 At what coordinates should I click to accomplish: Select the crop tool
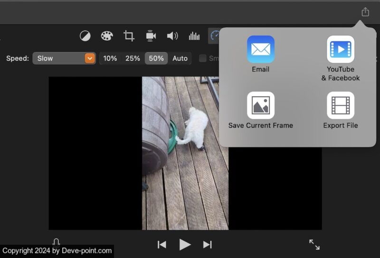129,36
